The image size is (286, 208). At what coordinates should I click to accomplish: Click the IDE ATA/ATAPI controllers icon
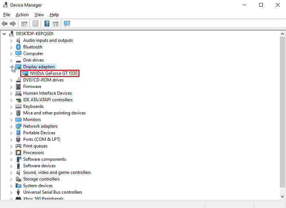[x=18, y=100]
